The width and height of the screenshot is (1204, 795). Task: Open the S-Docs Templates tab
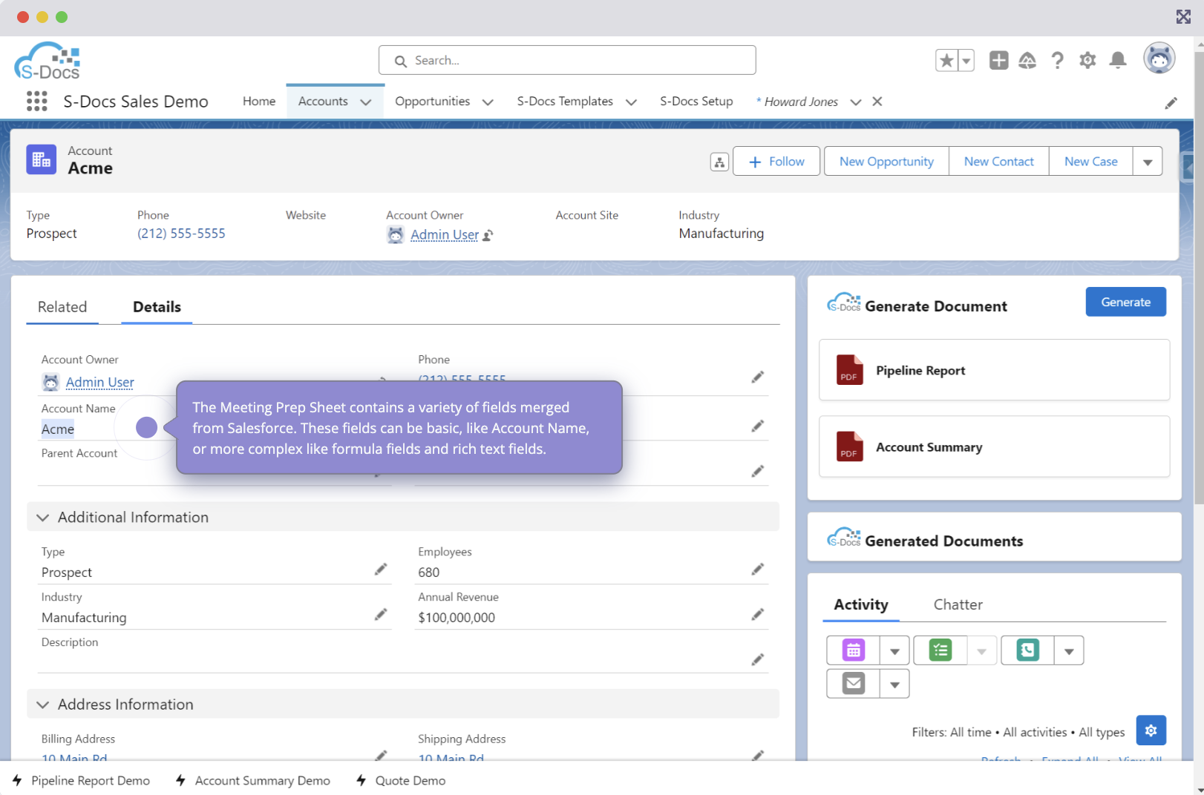565,102
